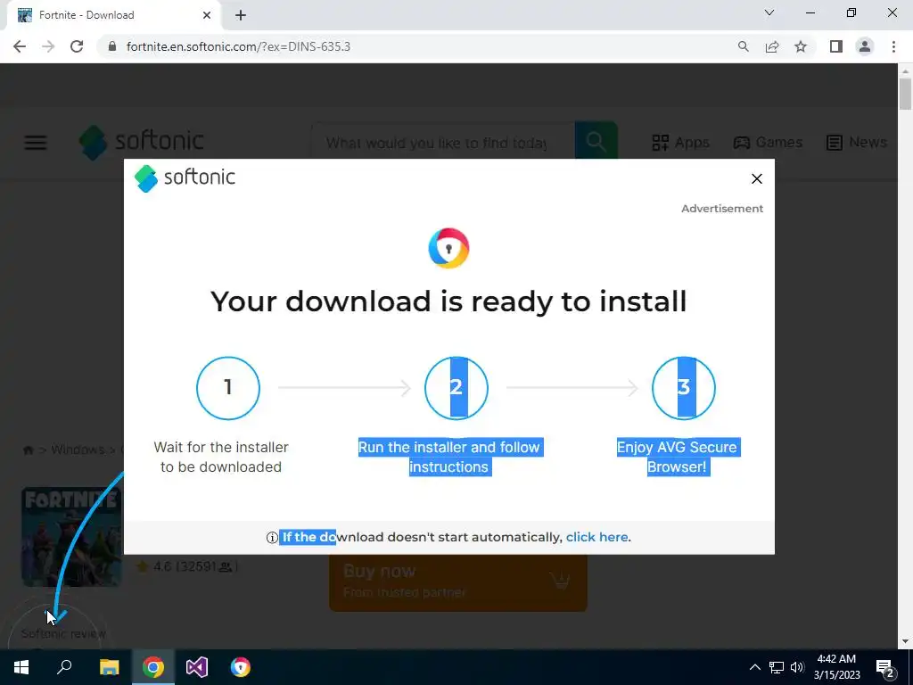
Task: Click the Softonic search input field
Action: [x=442, y=143]
